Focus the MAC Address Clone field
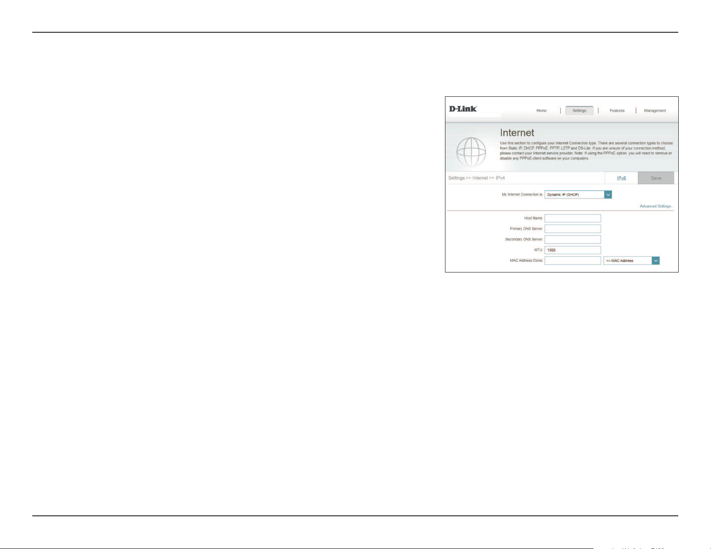 (x=572, y=260)
